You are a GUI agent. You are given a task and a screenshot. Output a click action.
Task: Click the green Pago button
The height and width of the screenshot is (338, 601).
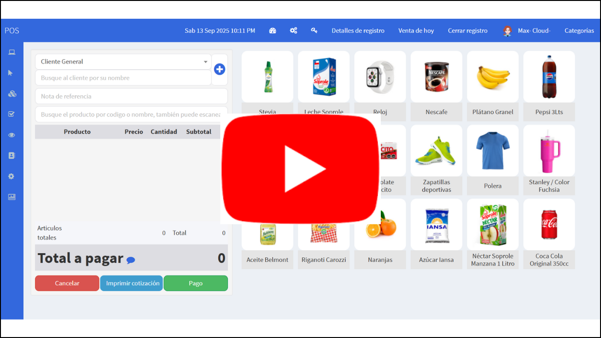coord(195,283)
